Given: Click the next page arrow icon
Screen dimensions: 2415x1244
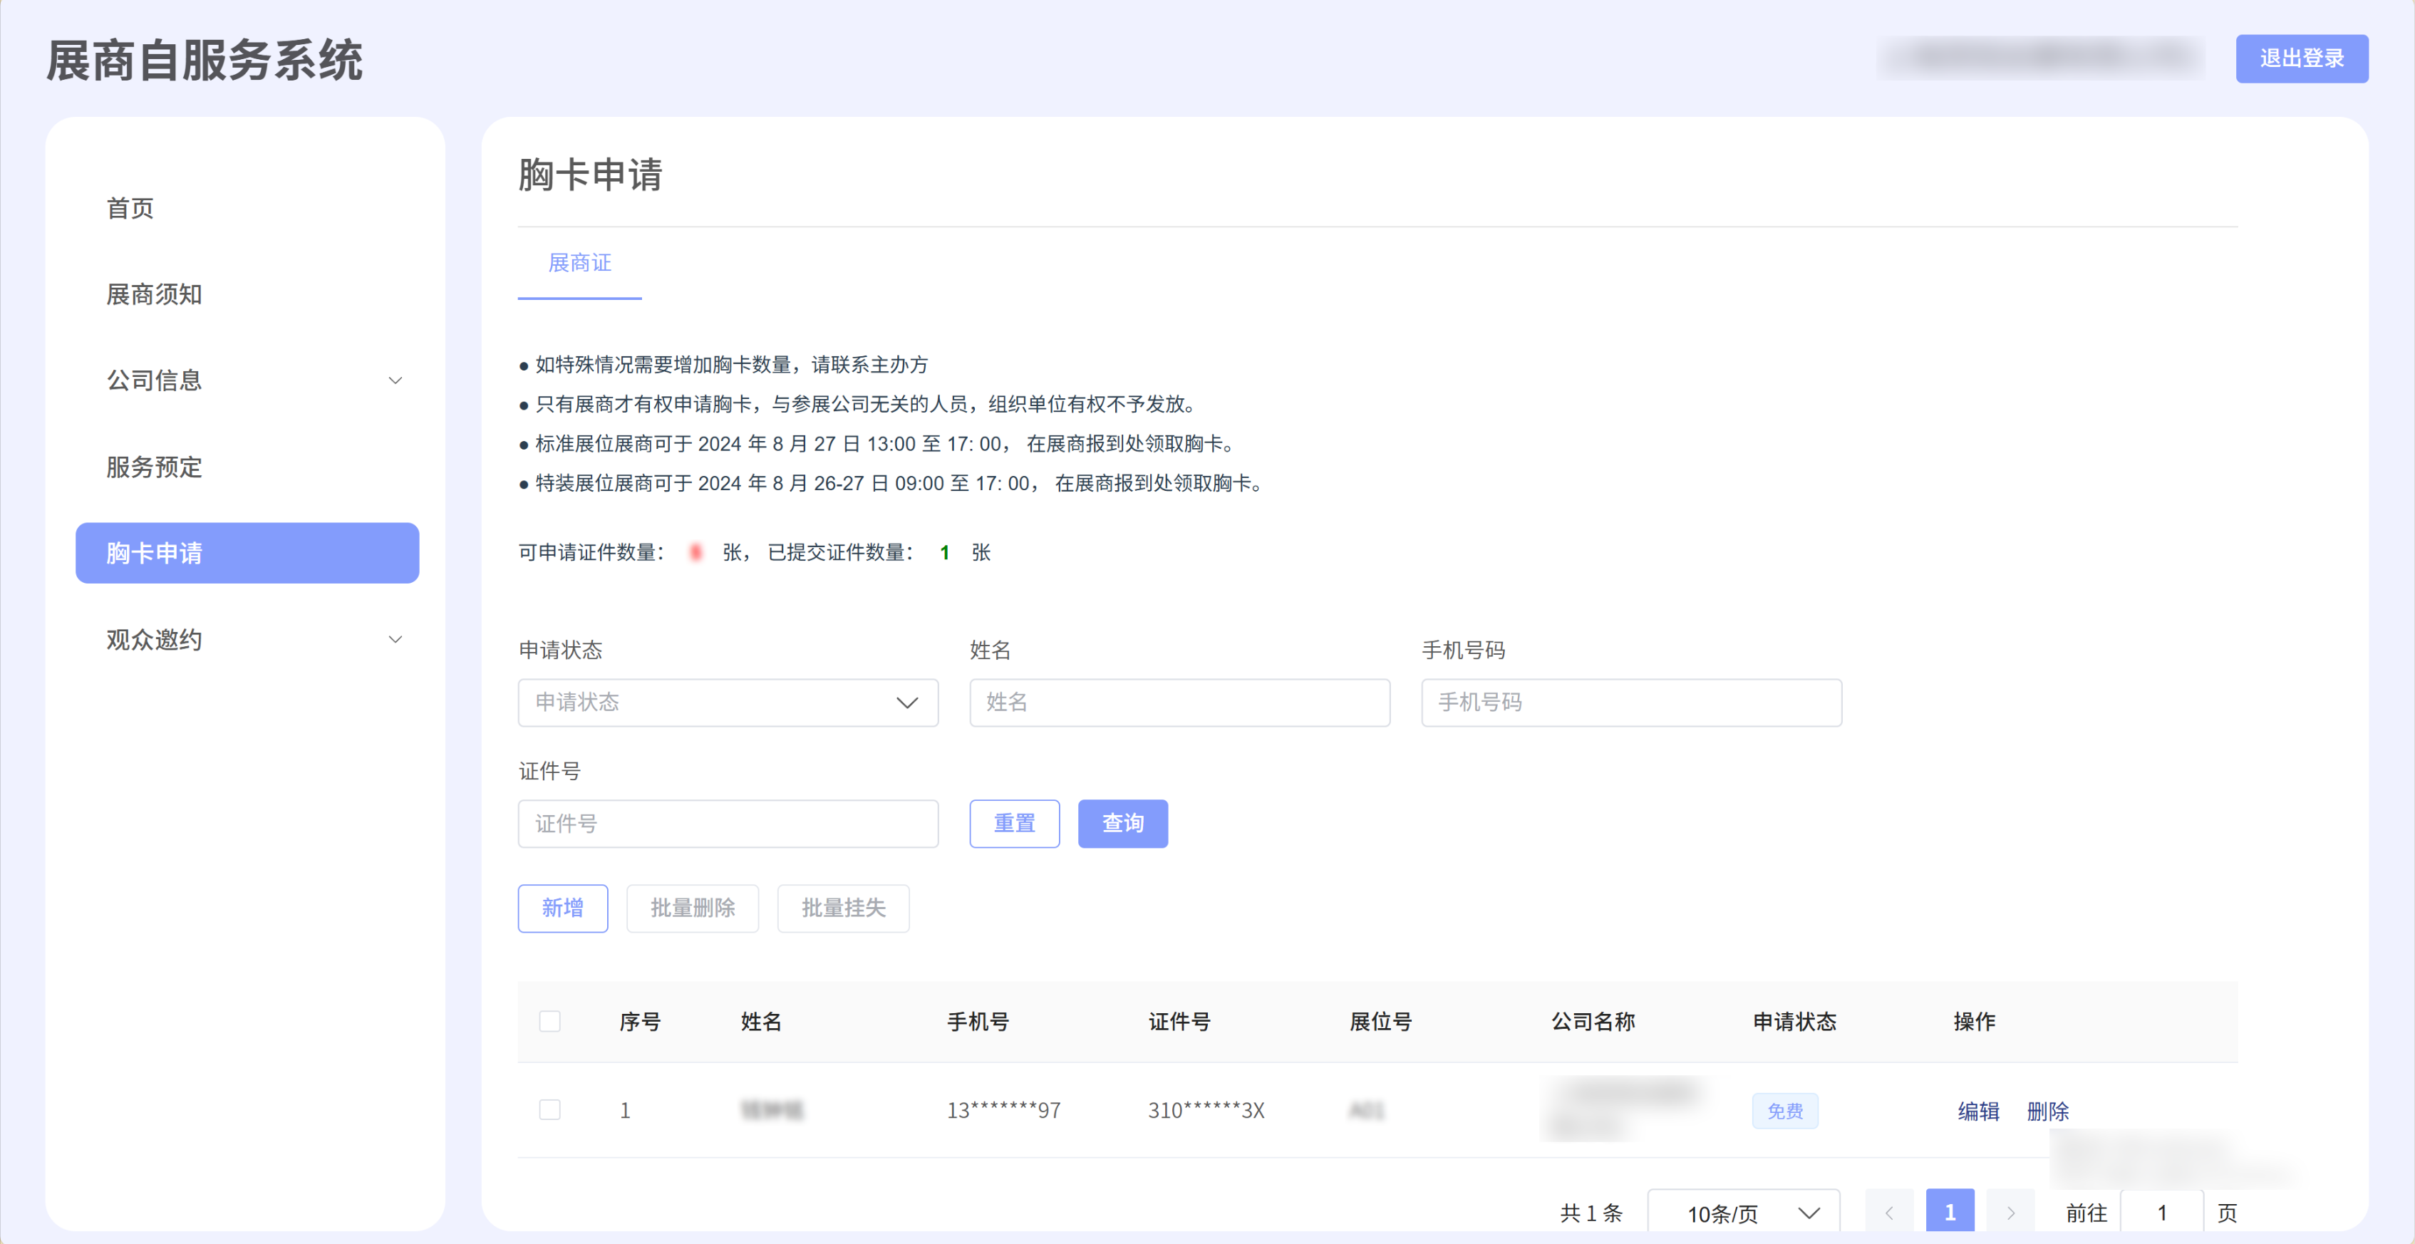Looking at the screenshot, I should (x=2010, y=1212).
